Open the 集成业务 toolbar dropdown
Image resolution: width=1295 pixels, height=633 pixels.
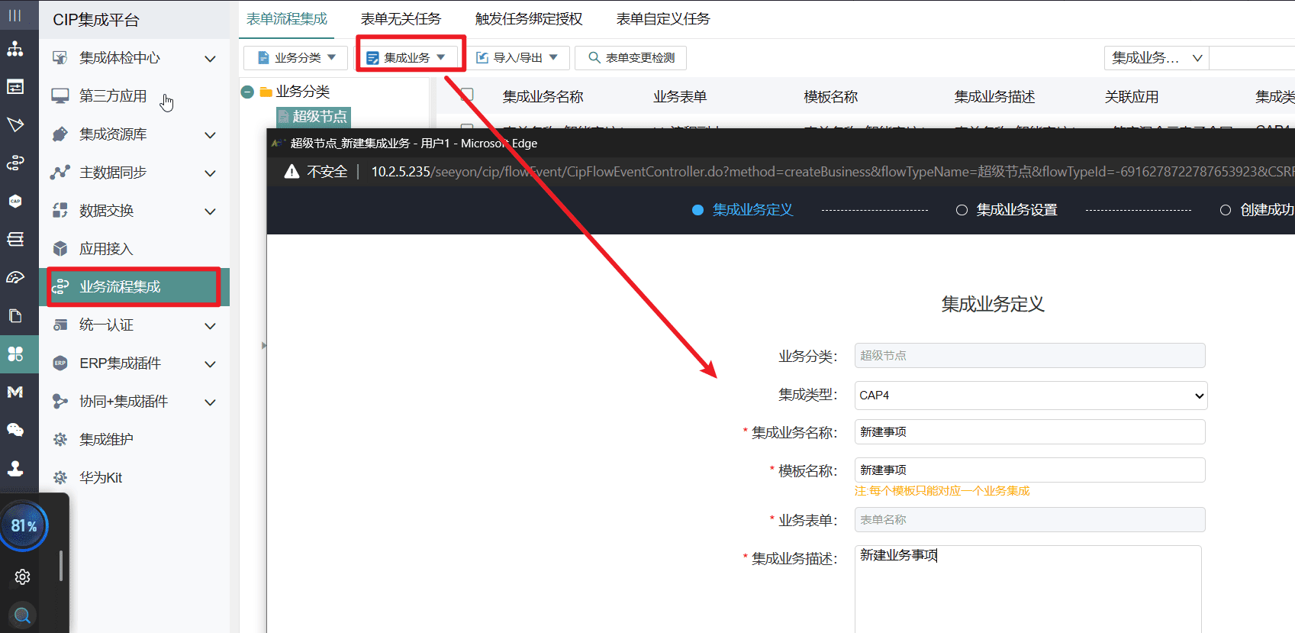[x=407, y=58]
